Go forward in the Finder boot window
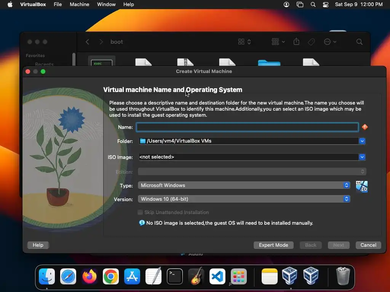Screen dimensions: 390x292 point(101,42)
